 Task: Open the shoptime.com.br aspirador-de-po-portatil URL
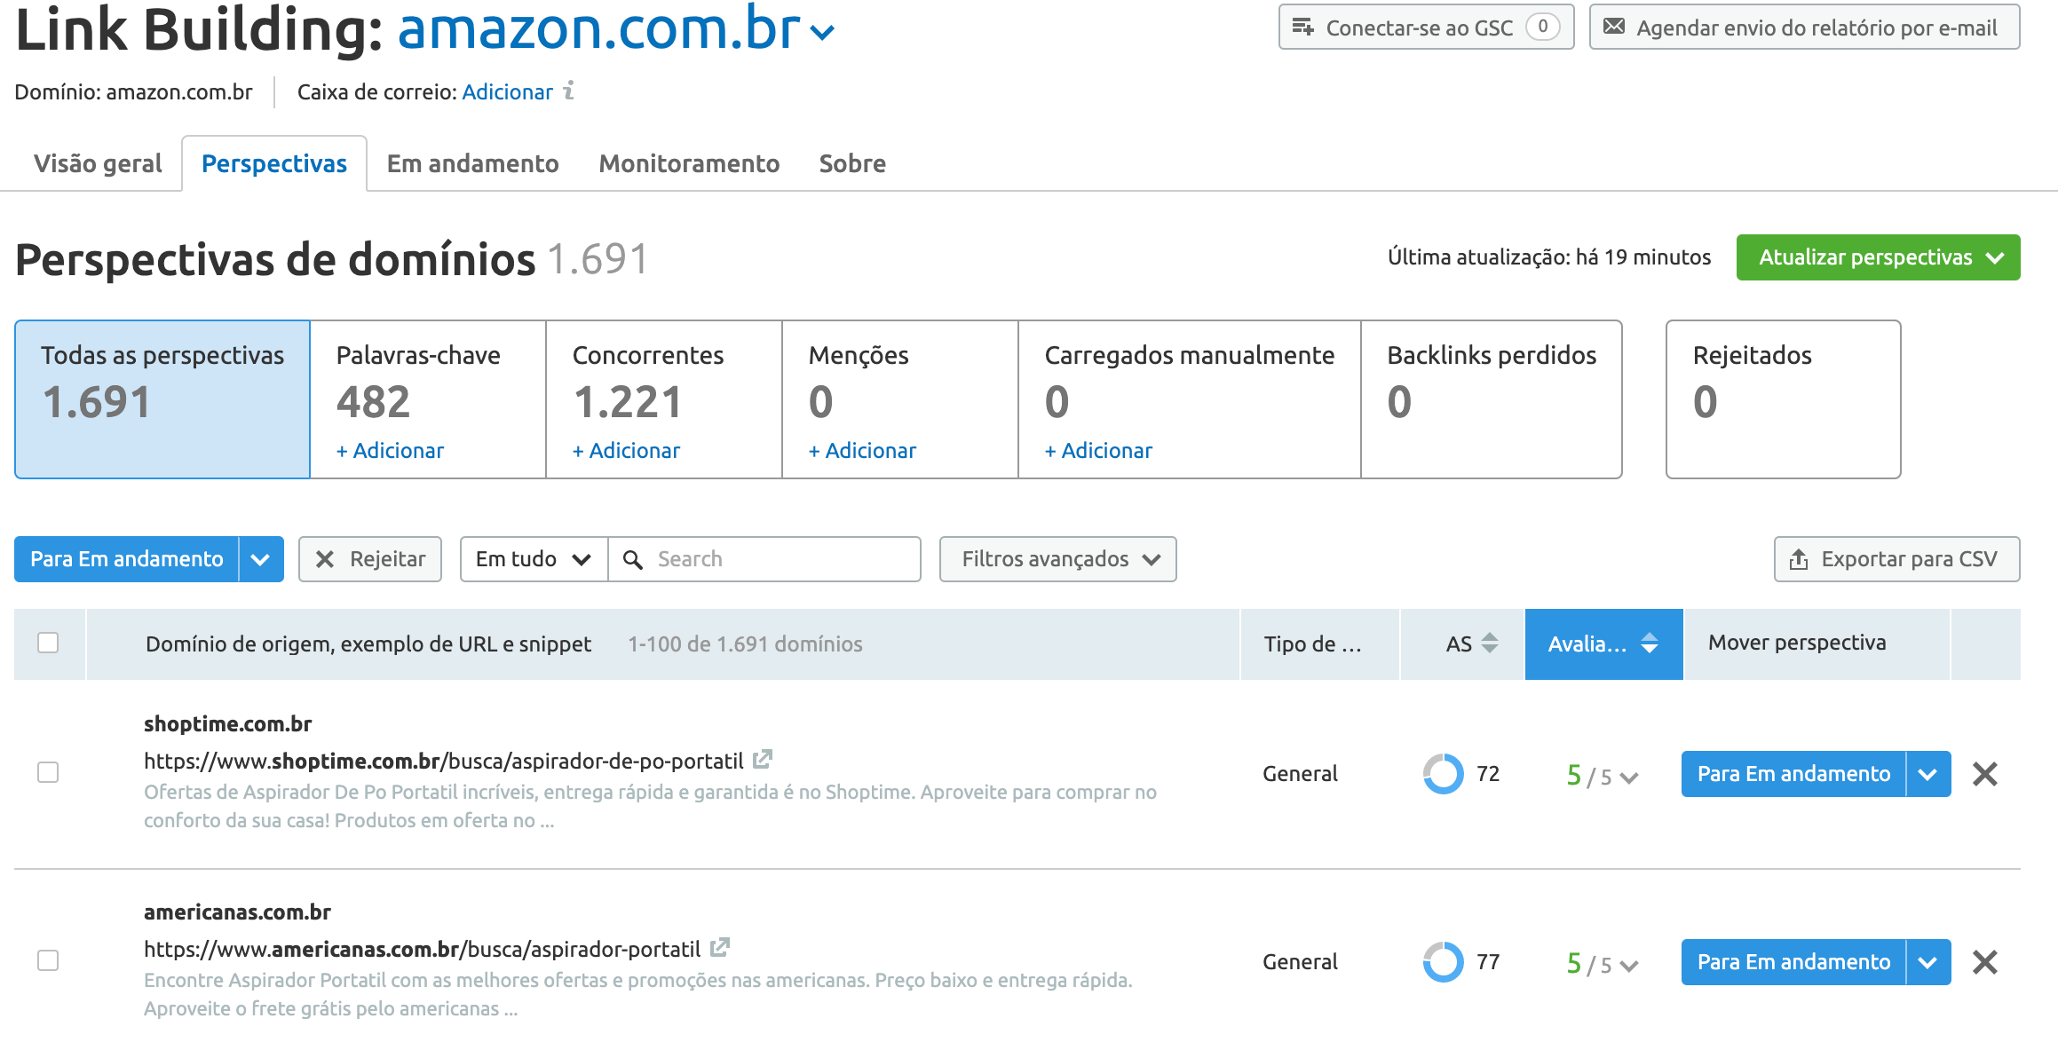444,762
